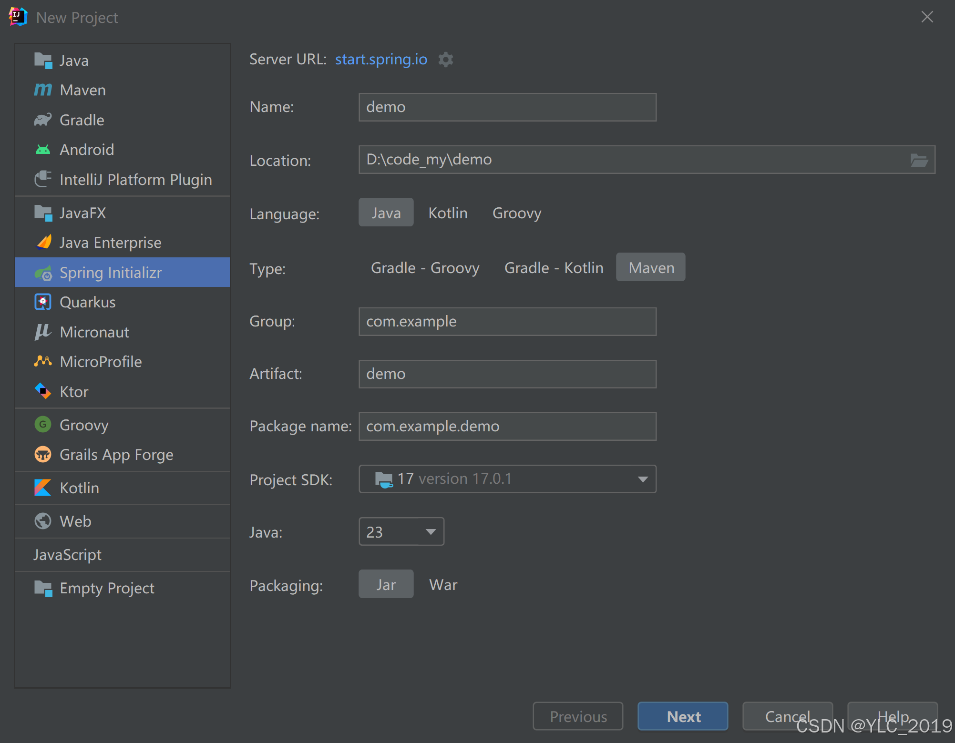The image size is (955, 743).
Task: Pick the Kotlin logo icon in sidebar
Action: pyautogui.click(x=43, y=488)
